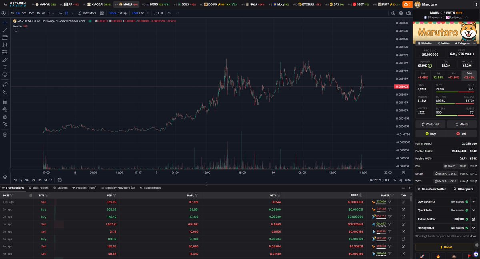Undo the last chart action
This screenshot has height=259, width=480.
tap(170, 13)
